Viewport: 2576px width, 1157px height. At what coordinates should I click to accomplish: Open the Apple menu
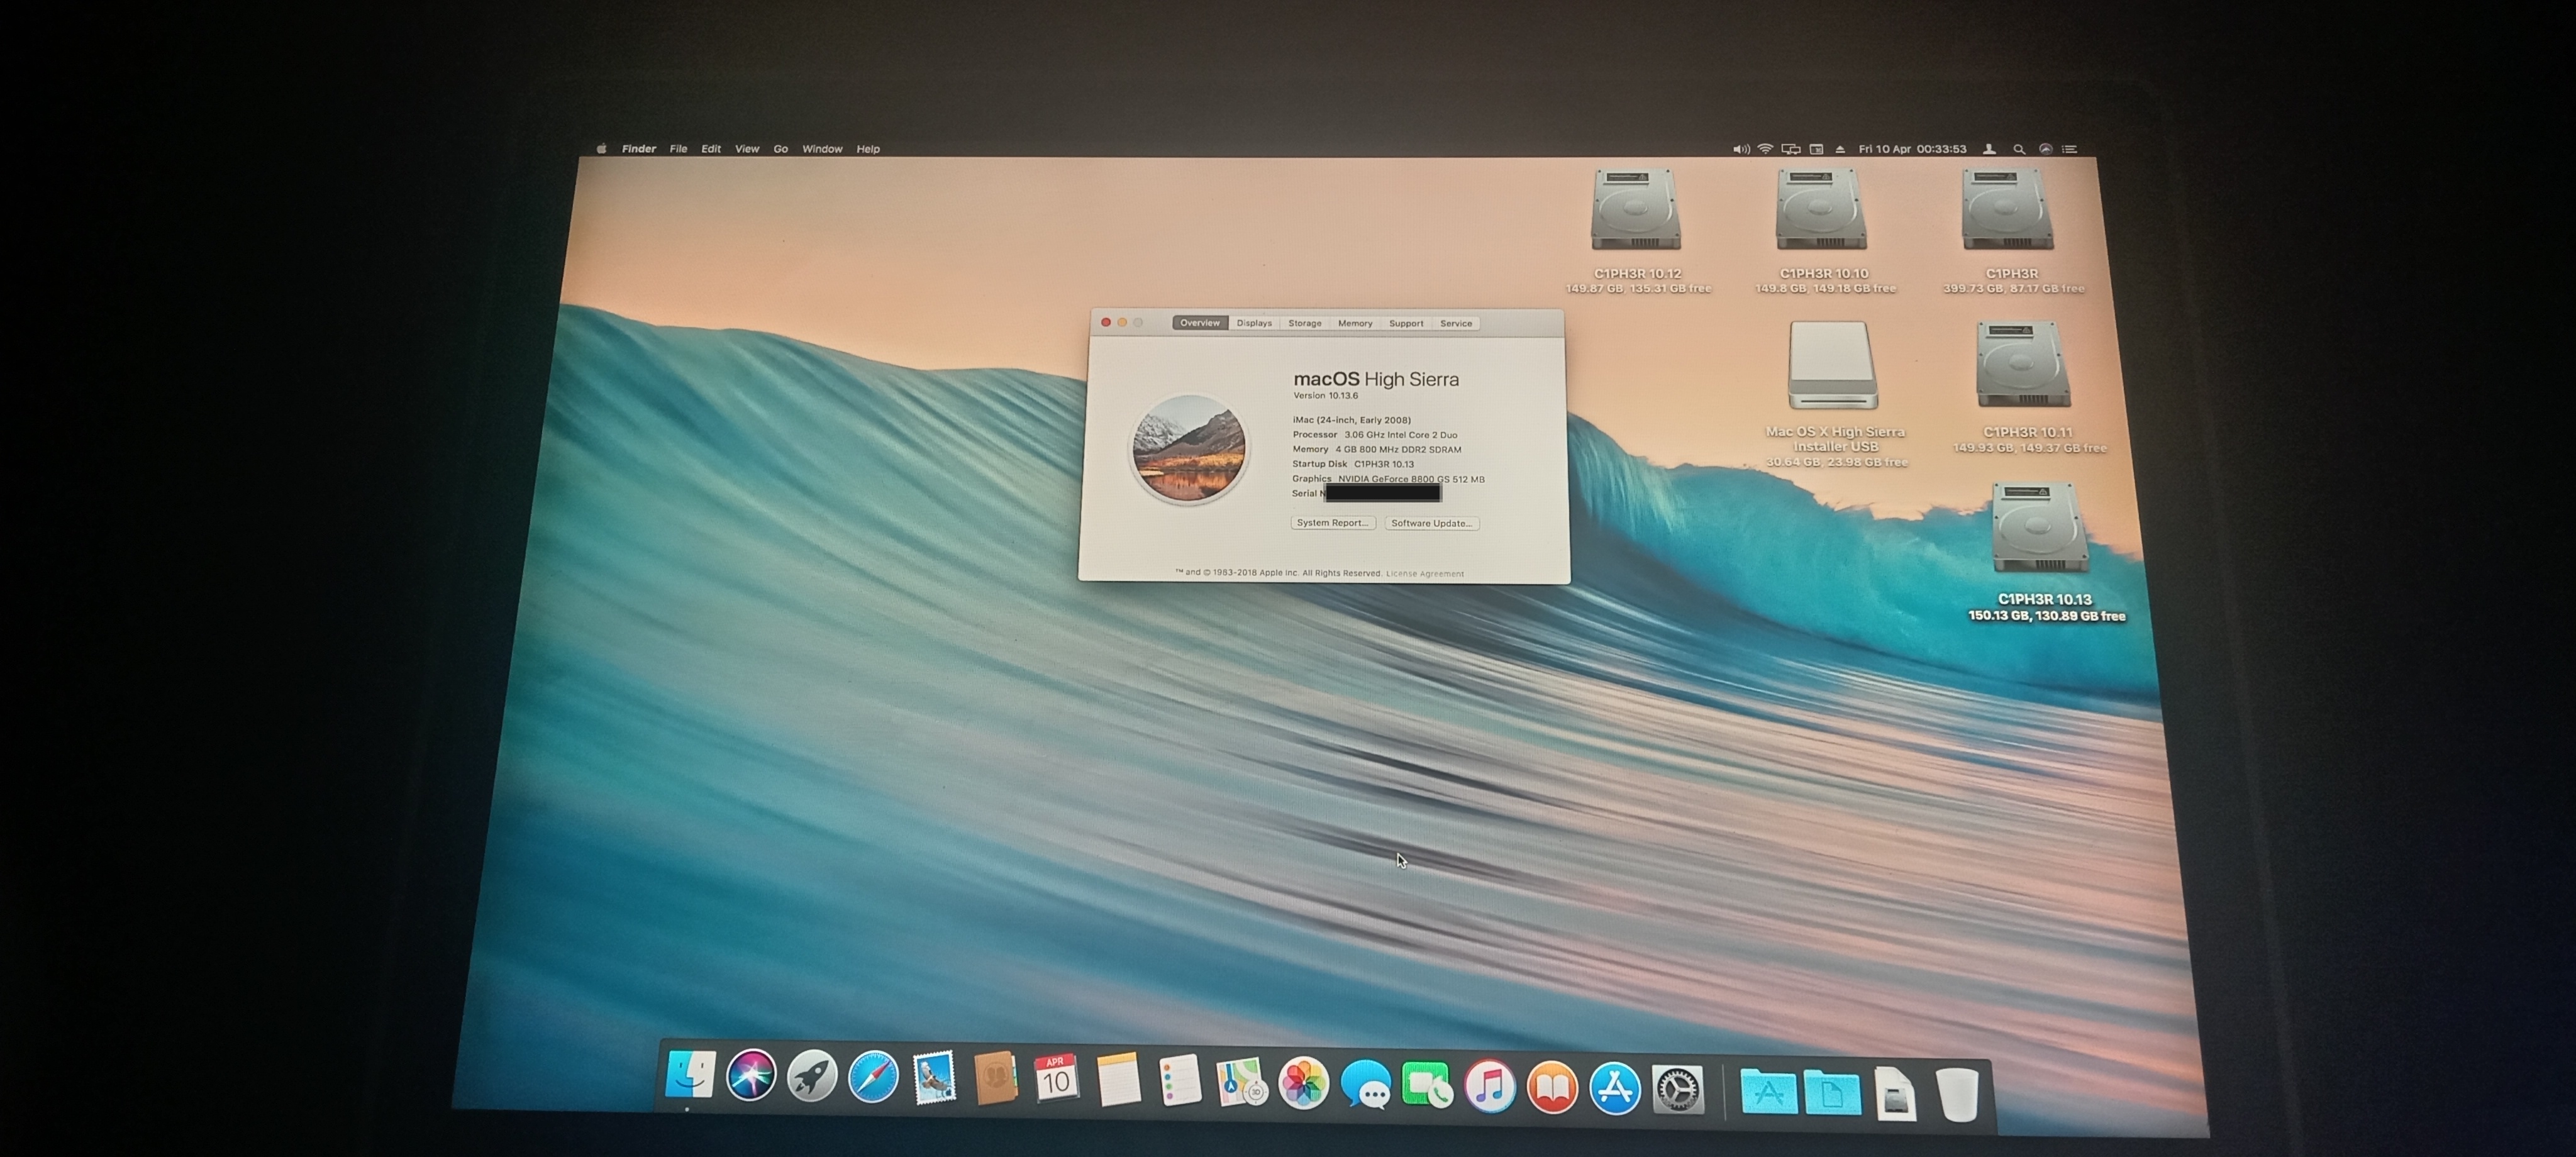[601, 149]
